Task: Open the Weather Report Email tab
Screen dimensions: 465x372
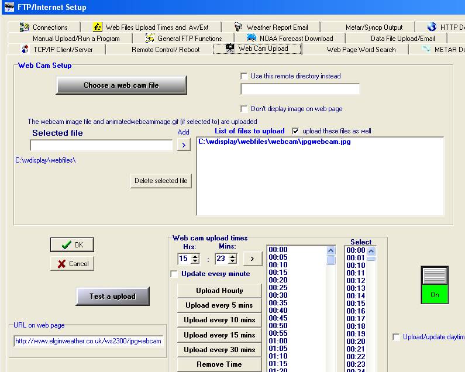Action: point(277,27)
